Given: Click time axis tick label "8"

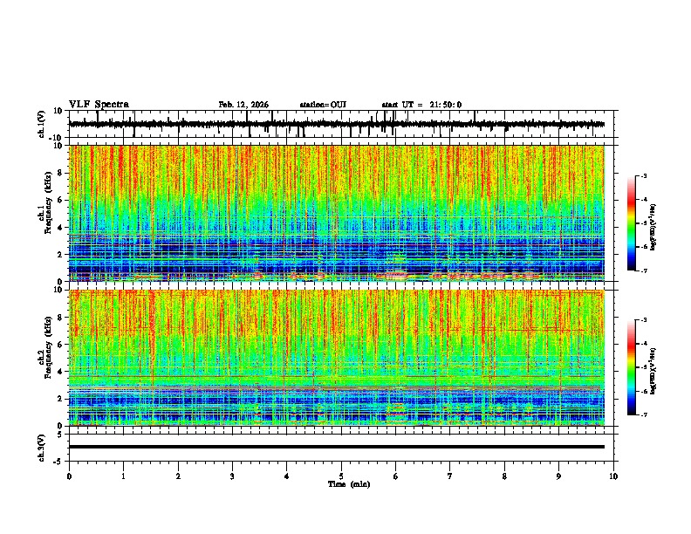Looking at the screenshot, I should click(x=504, y=476).
